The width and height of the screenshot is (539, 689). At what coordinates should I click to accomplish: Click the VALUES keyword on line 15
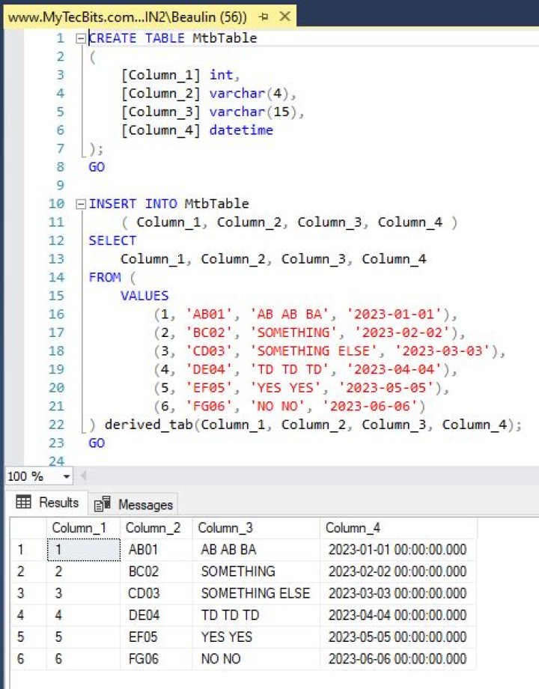(x=144, y=296)
